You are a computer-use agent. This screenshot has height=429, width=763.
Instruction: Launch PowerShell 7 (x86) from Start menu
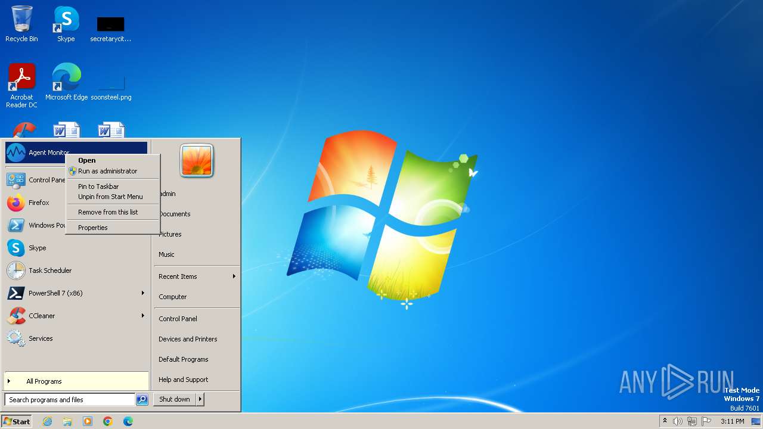(76, 293)
